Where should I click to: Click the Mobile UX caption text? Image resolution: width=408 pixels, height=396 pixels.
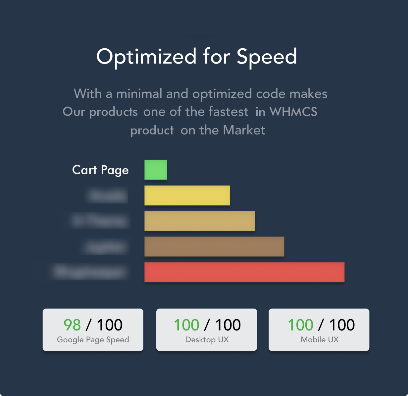click(320, 339)
